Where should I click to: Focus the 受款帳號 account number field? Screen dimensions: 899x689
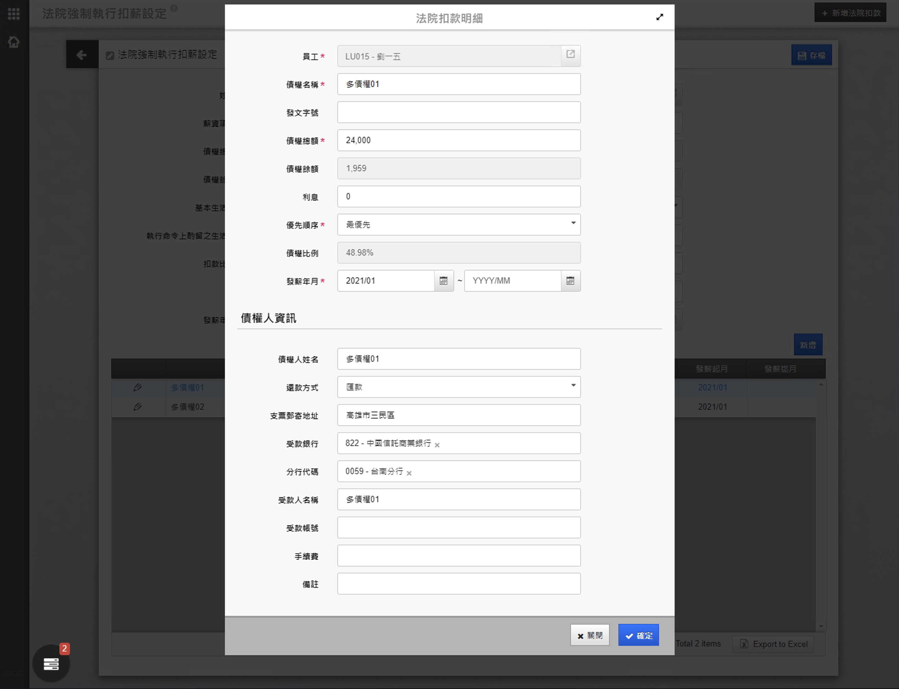[459, 528]
